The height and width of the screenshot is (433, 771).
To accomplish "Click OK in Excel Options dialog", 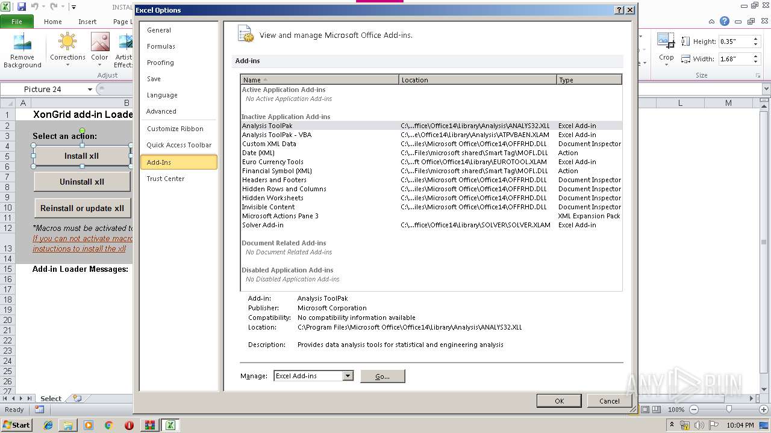I will pos(559,401).
